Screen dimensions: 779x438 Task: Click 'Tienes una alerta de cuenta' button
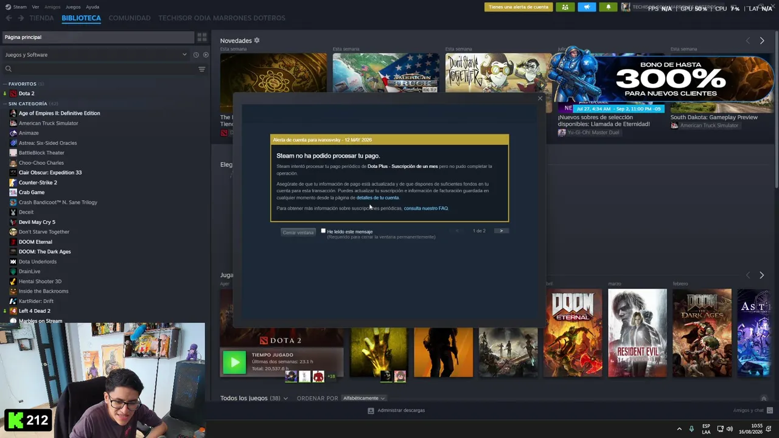(519, 7)
